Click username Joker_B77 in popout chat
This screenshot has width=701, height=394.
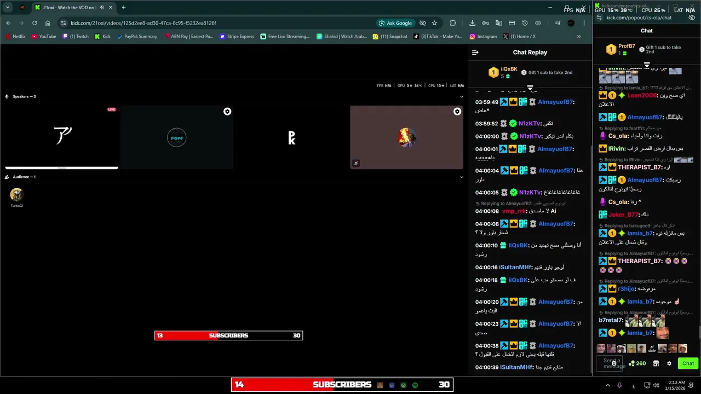pyautogui.click(x=623, y=215)
